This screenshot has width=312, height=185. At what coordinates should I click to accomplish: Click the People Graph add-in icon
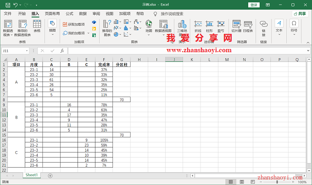click(94, 35)
